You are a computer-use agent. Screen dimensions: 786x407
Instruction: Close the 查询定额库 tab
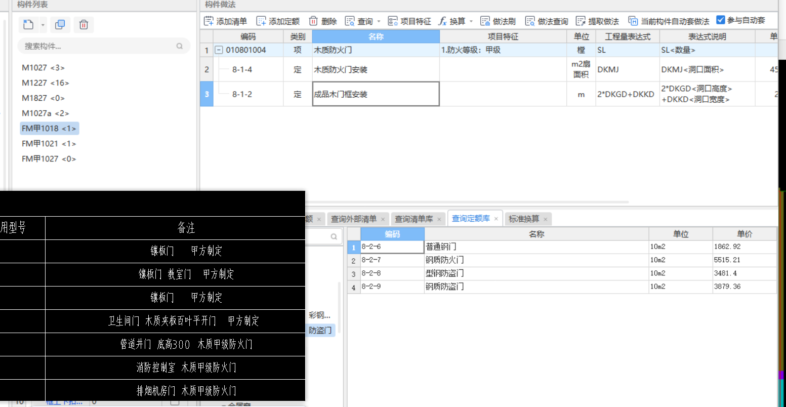pyautogui.click(x=496, y=219)
